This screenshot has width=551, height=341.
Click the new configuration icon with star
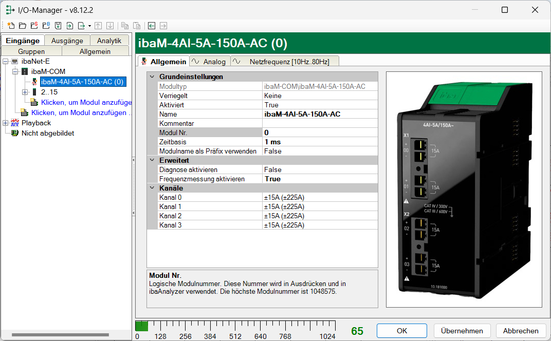coord(11,26)
